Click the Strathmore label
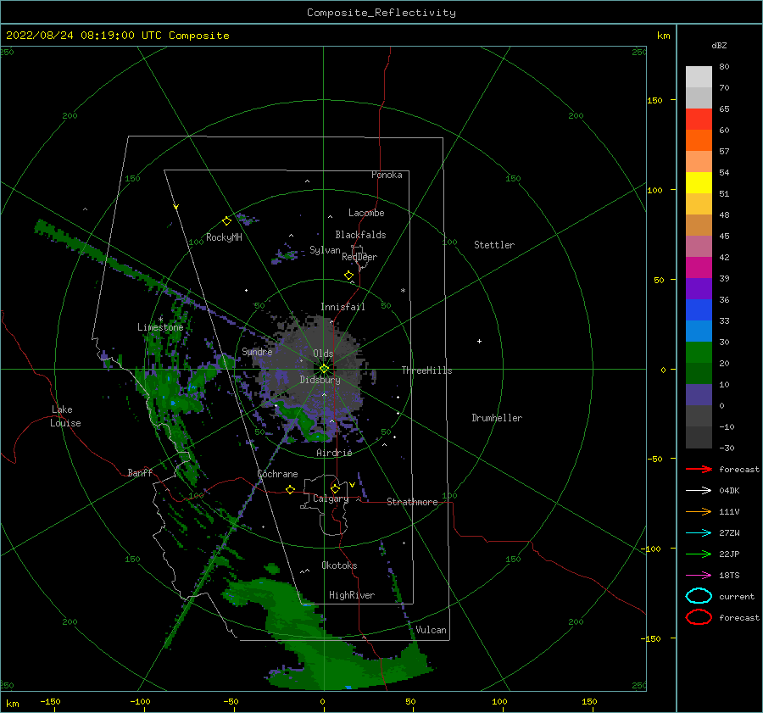 [x=412, y=502]
